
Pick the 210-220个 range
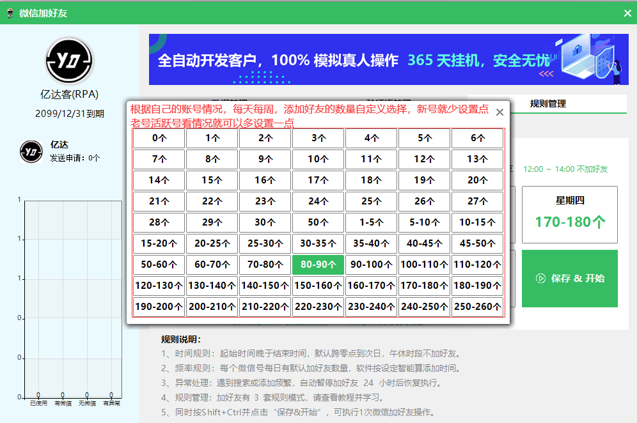coord(265,307)
